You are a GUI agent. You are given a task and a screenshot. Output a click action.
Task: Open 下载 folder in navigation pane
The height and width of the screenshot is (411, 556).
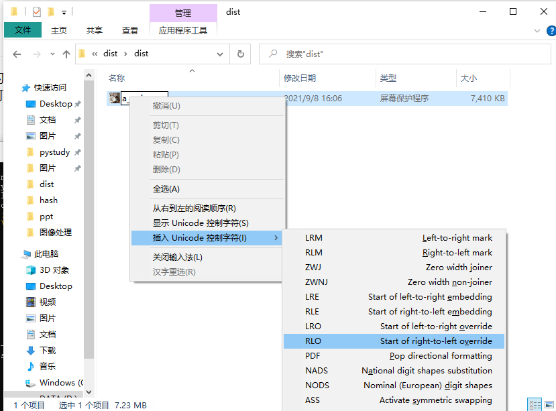(x=48, y=351)
